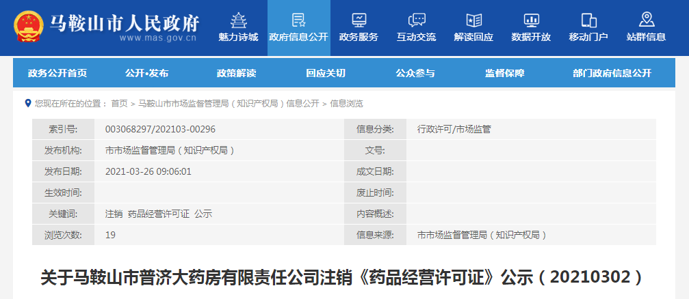Click the 信息浏览 breadcrumb

[347, 104]
